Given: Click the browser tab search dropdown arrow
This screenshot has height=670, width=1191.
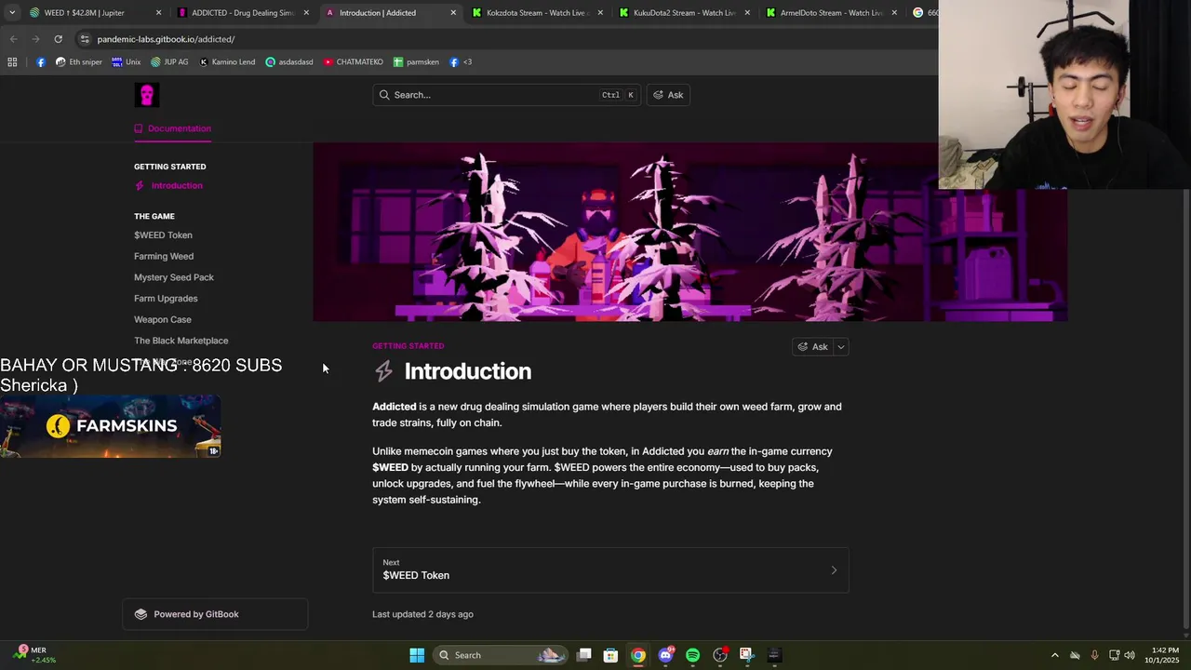Looking at the screenshot, I should click(x=12, y=13).
